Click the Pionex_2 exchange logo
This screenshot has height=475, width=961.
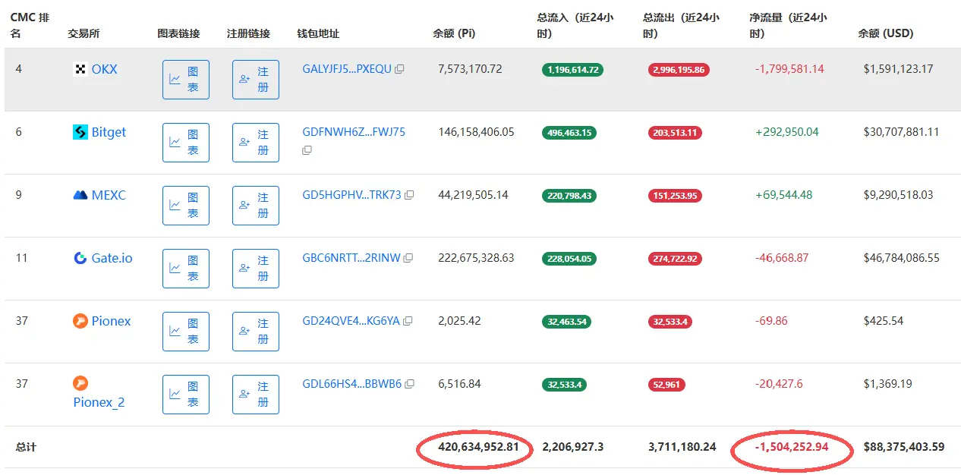click(x=80, y=383)
